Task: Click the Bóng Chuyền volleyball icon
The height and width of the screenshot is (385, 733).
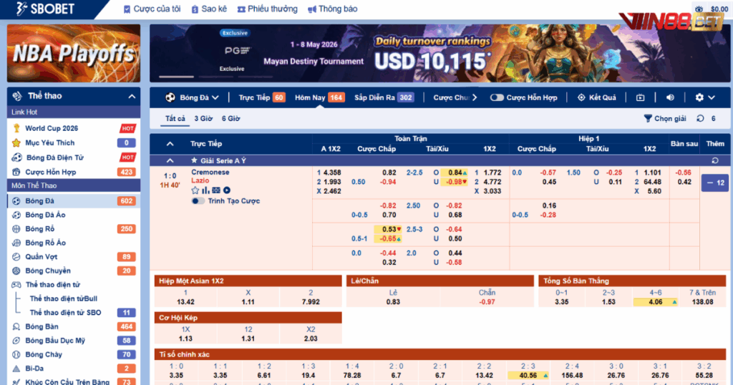Action: tap(16, 271)
